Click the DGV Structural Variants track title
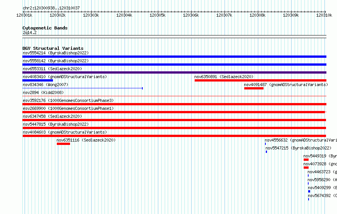337x214 pixels. pyautogui.click(x=53, y=48)
